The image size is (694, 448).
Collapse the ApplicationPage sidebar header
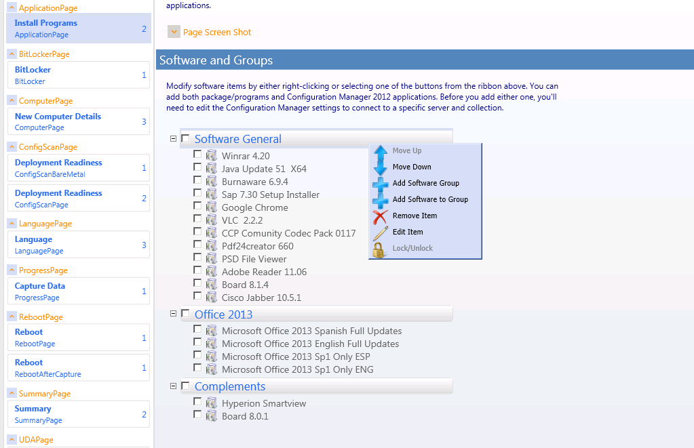point(12,8)
